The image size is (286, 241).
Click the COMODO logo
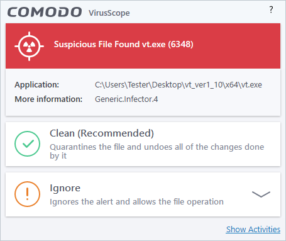(45, 12)
